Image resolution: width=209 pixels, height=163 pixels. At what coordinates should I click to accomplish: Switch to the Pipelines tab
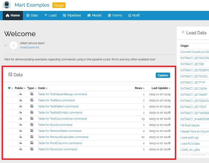click(x=72, y=15)
